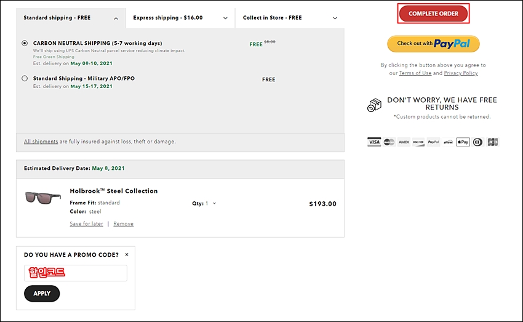Click the Holbrook Steel Collection title
Image resolution: width=523 pixels, height=322 pixels.
pos(113,191)
